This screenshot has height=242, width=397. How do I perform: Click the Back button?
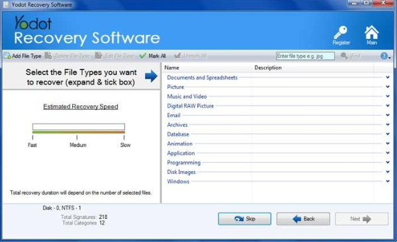[303, 219]
